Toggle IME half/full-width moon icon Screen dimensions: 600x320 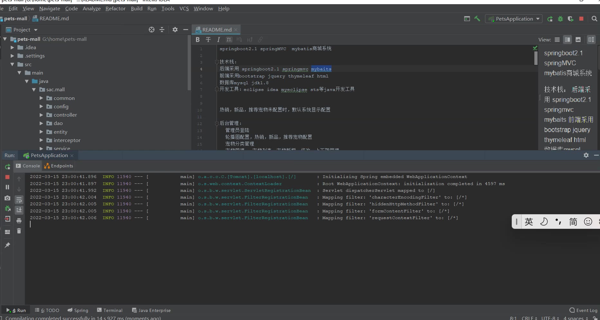click(544, 222)
